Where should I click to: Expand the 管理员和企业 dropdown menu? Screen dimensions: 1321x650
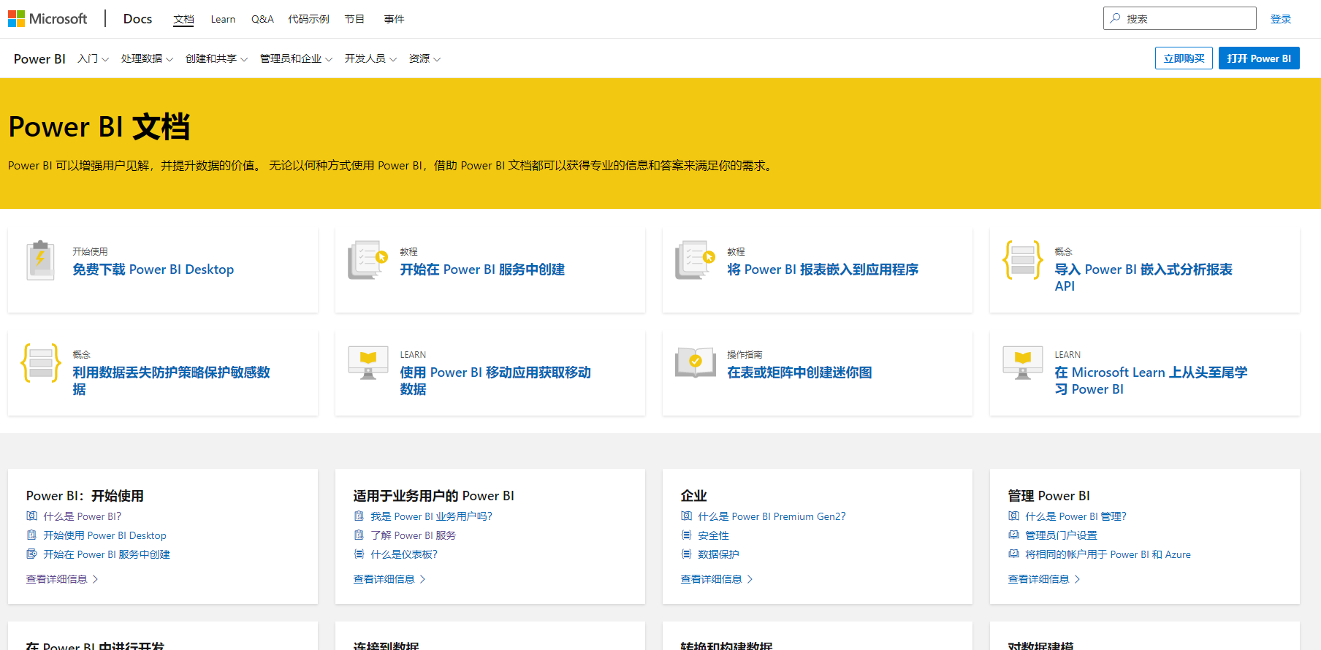point(296,59)
